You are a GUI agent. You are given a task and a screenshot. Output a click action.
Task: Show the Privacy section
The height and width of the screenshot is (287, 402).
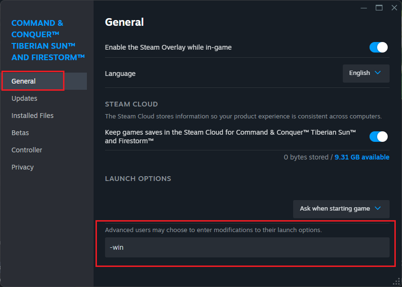22,167
